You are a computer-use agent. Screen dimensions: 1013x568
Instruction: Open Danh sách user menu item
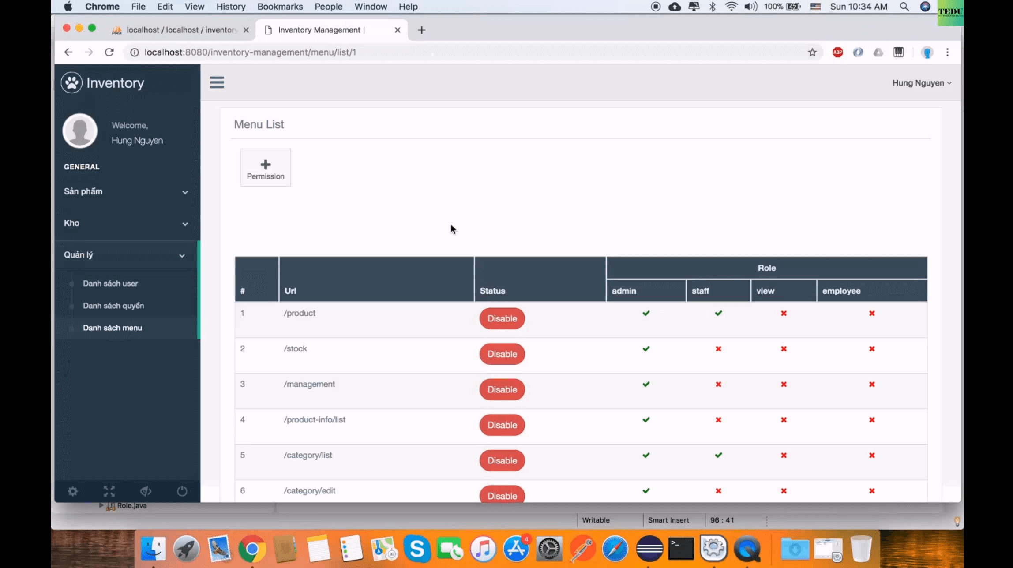tap(110, 284)
